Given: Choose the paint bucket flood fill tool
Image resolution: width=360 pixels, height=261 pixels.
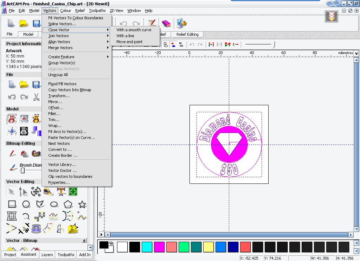Looking at the screenshot, I should (x=24, y=153).
